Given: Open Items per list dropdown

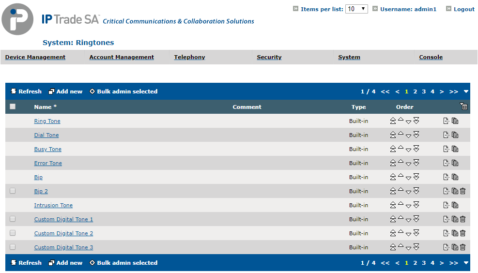Looking at the screenshot, I should (356, 9).
